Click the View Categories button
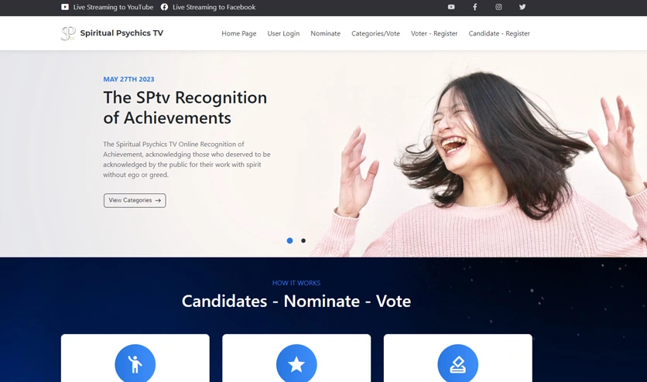647x382 pixels. coord(135,201)
